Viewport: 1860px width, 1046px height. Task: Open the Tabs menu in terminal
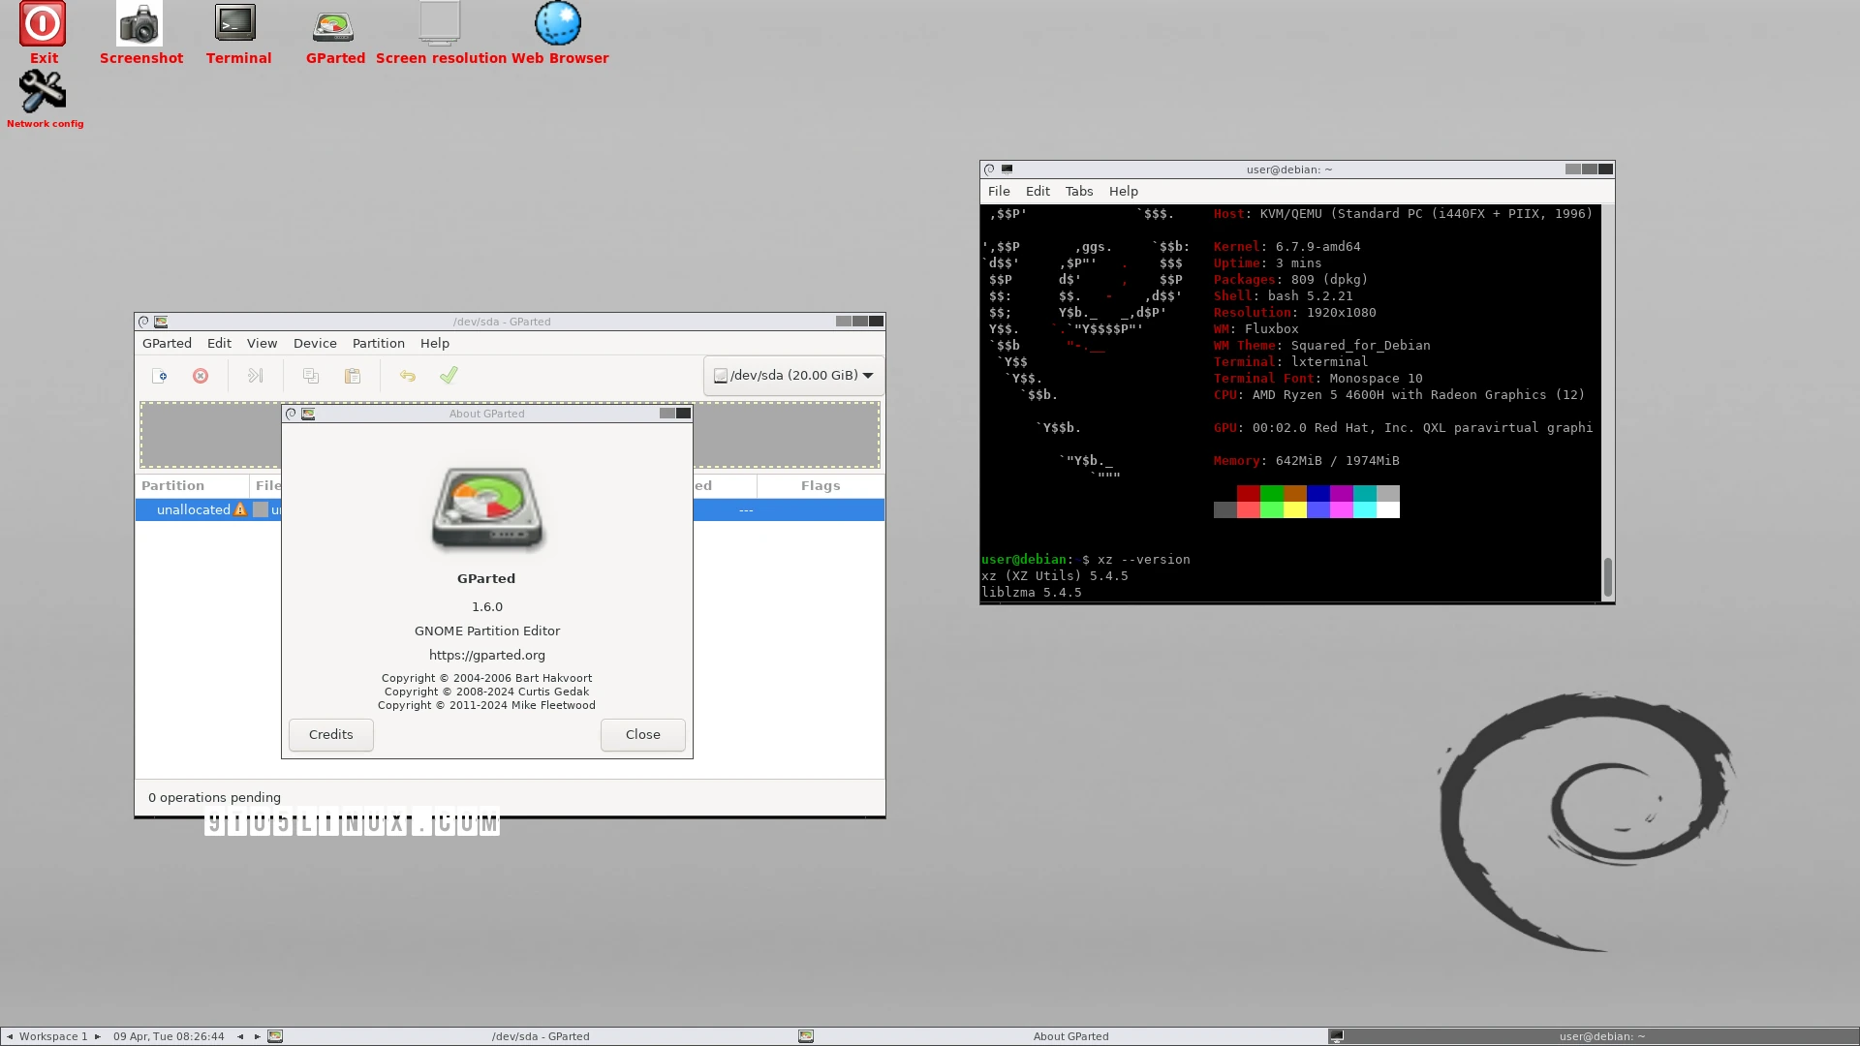click(1078, 192)
